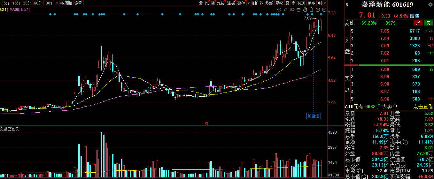Viewport: 434px width, 179px height.
Task: Open quote panel settings gear
Action: coord(430,4)
